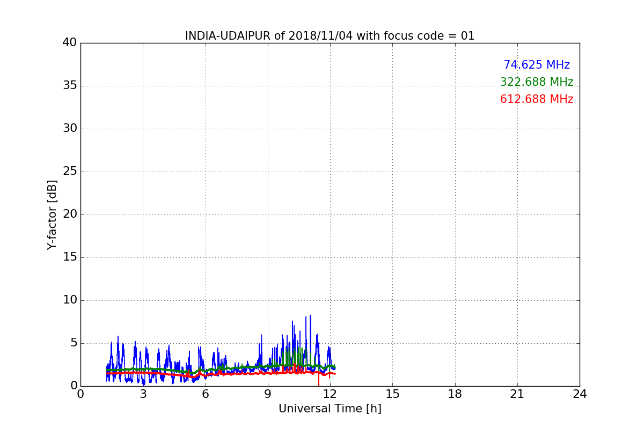Click the y-axis tick label 30
Image resolution: width=644 pixels, height=429 pixels.
pyautogui.click(x=70, y=129)
